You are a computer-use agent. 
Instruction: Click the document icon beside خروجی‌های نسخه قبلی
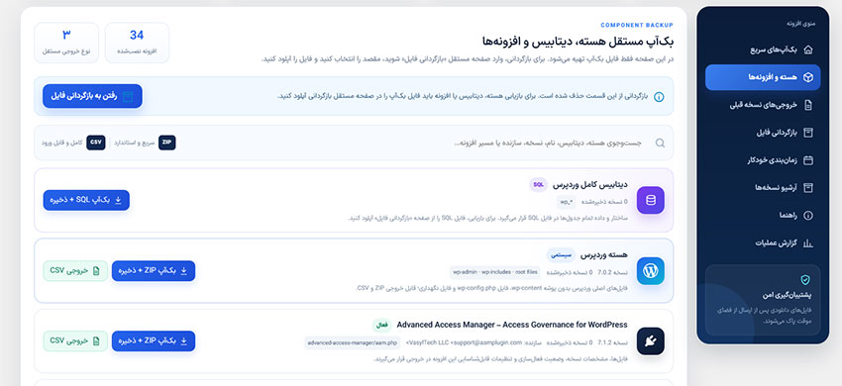(808, 105)
